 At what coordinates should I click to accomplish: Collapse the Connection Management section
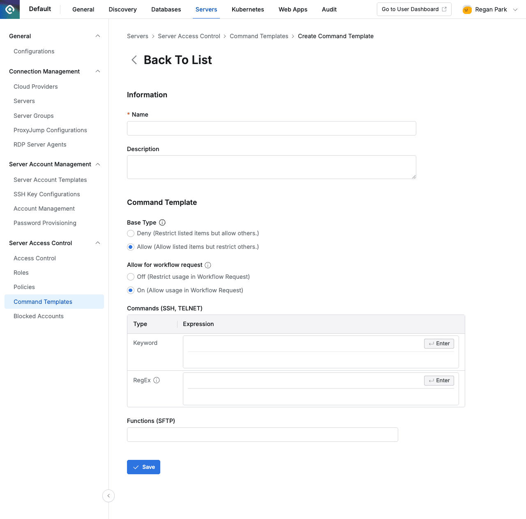(x=97, y=71)
